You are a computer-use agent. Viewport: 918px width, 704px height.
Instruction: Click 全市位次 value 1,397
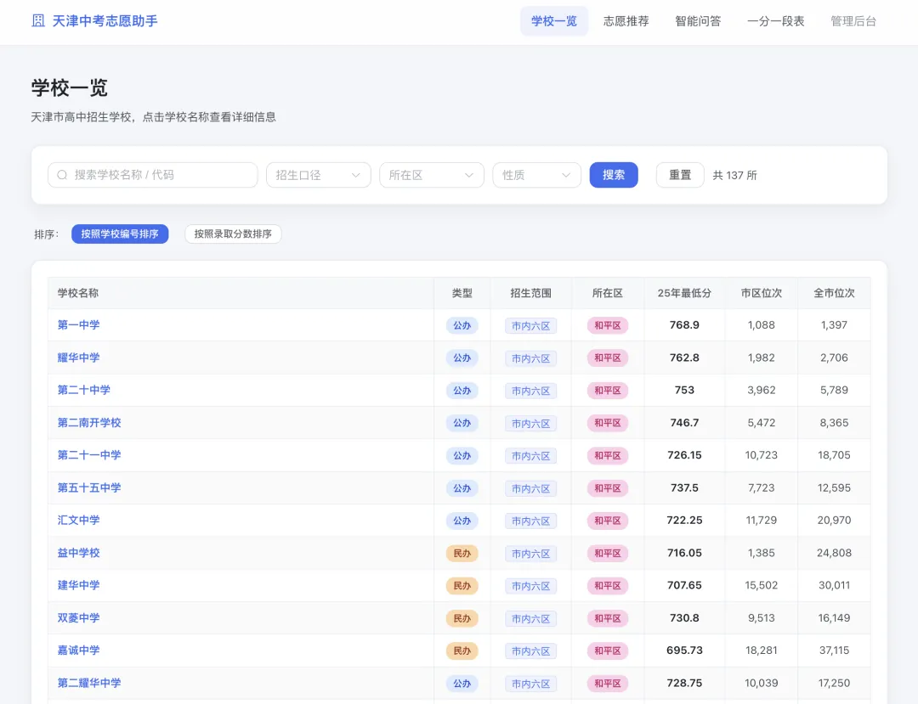tap(835, 324)
